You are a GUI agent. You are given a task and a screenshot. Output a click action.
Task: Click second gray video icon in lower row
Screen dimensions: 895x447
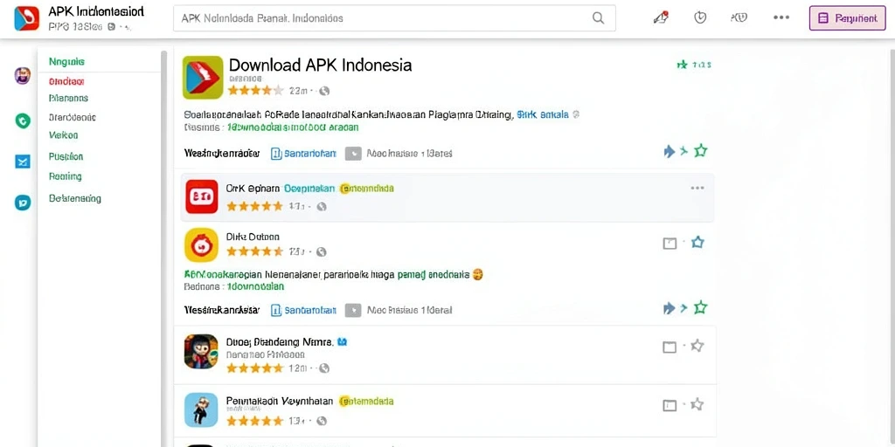pyautogui.click(x=353, y=310)
